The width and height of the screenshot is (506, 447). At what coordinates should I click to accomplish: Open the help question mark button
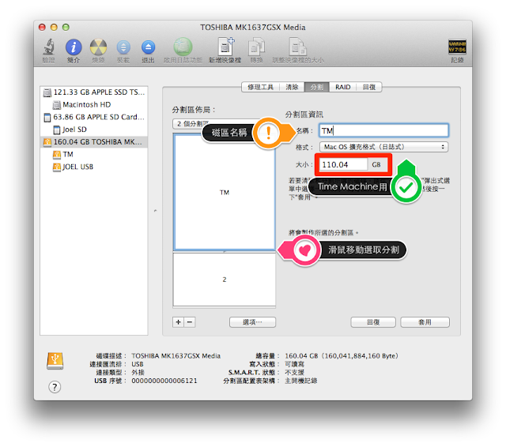[55, 387]
